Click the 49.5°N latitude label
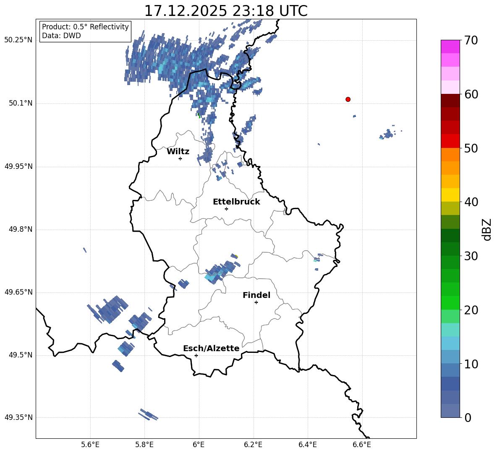The width and height of the screenshot is (497, 453). click(21, 355)
